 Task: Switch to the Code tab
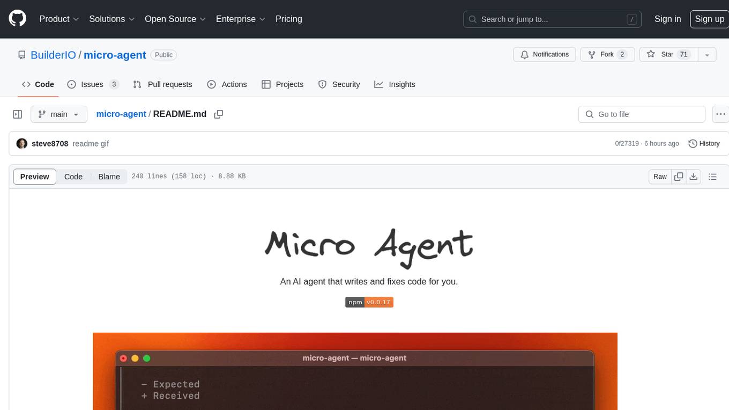(38, 84)
